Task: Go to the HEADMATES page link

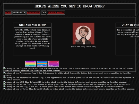Action: [33, 13]
